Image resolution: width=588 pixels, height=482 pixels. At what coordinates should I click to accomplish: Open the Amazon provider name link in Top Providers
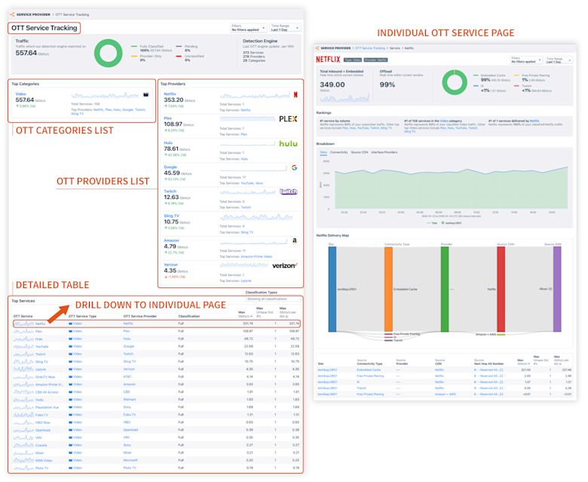tap(171, 241)
